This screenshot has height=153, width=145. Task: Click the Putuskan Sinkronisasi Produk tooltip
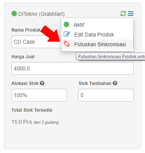[110, 56]
